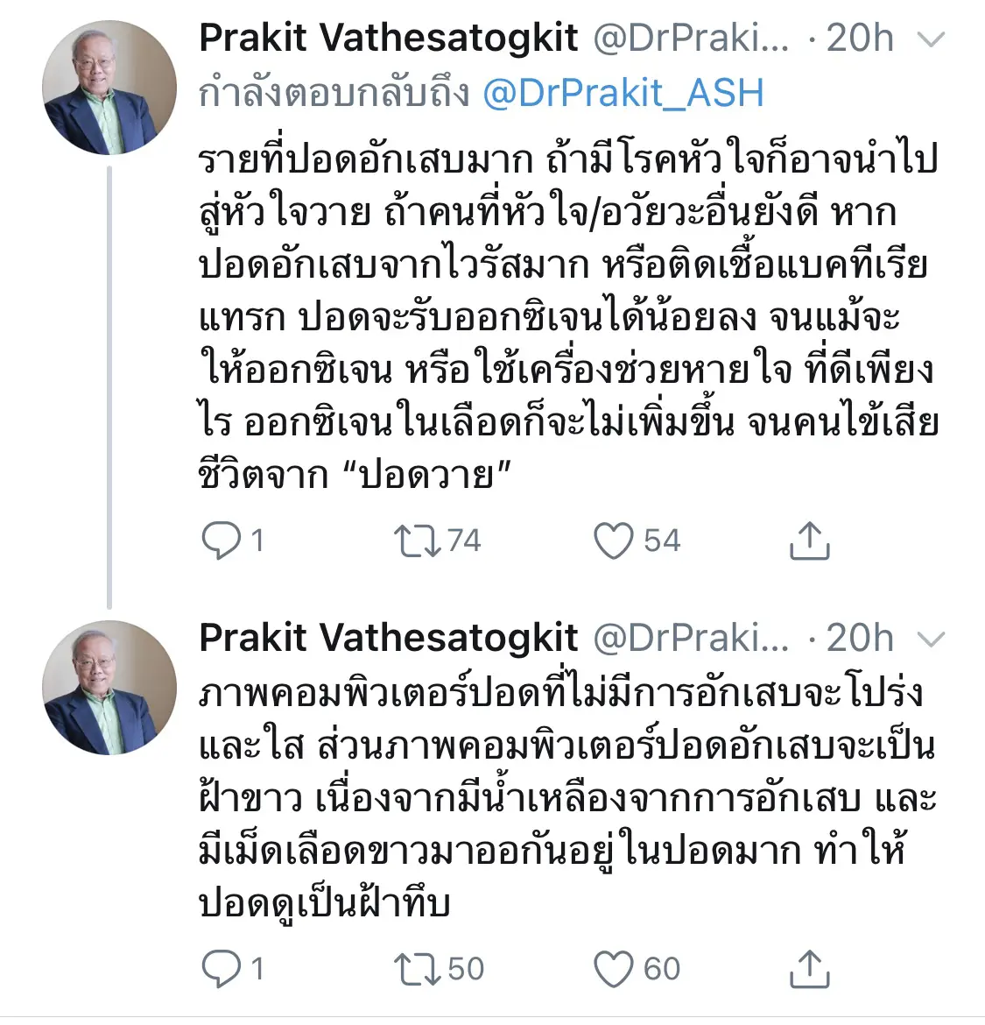Click the second tweet's profile picture

(x=109, y=688)
